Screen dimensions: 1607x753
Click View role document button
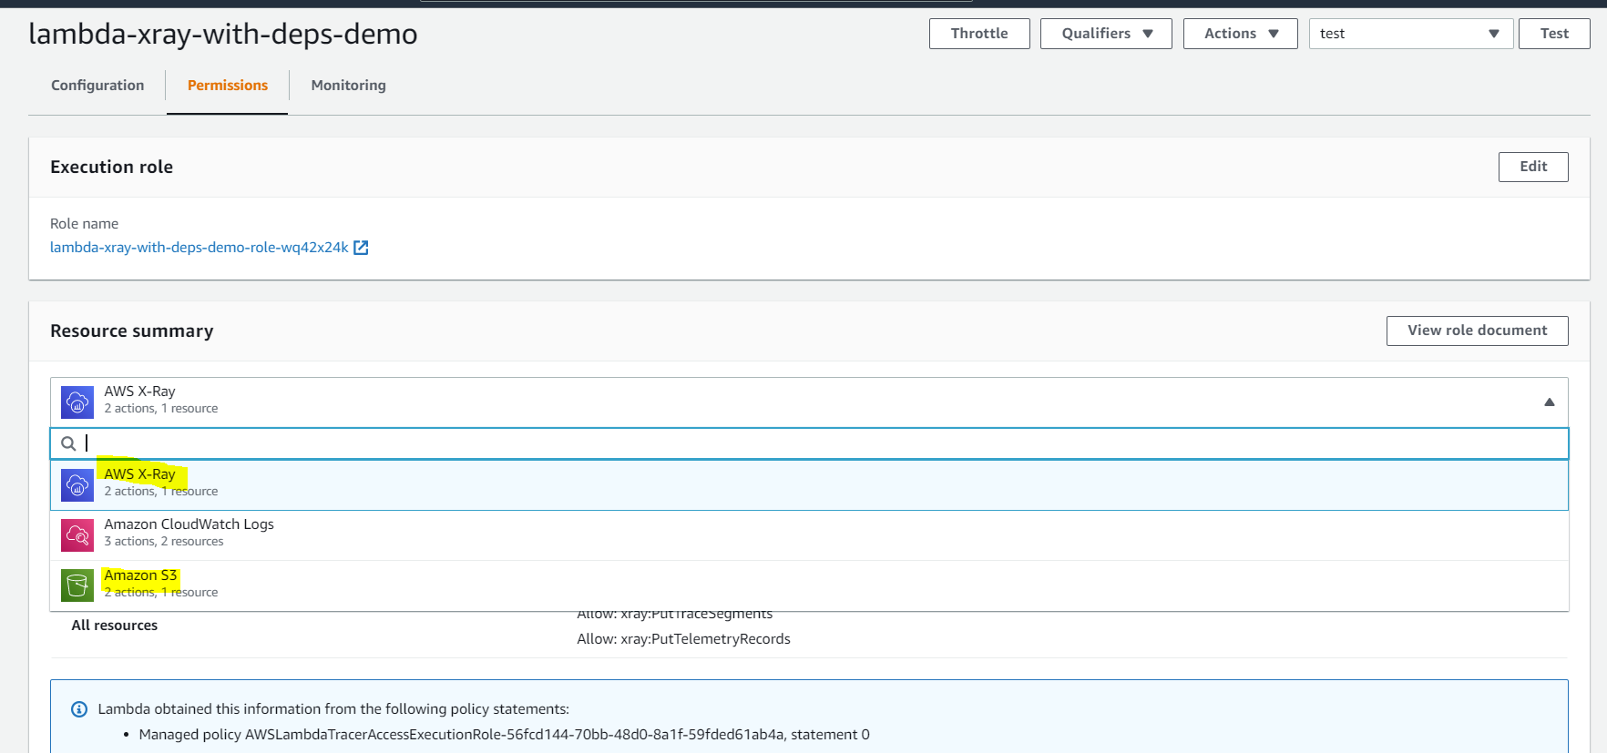(1477, 331)
